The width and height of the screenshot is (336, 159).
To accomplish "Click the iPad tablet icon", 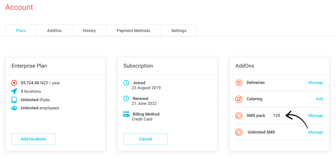I will (14, 100).
